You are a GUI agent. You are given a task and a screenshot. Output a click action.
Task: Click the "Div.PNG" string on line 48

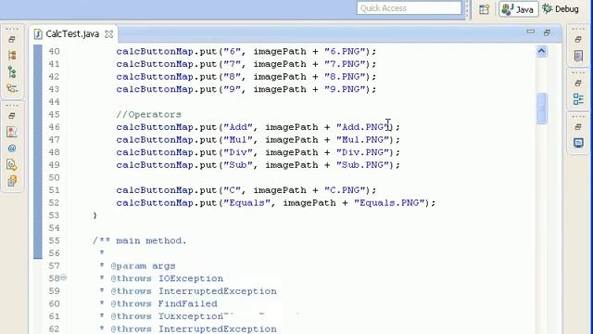(x=362, y=152)
